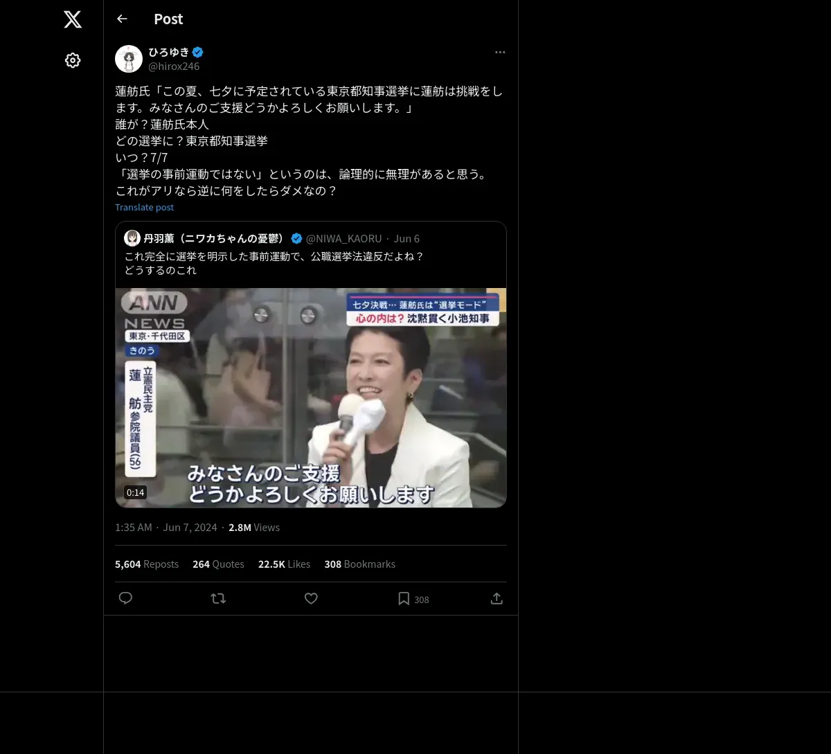Click the quoted author's small avatar
831x754 pixels.
(x=132, y=238)
